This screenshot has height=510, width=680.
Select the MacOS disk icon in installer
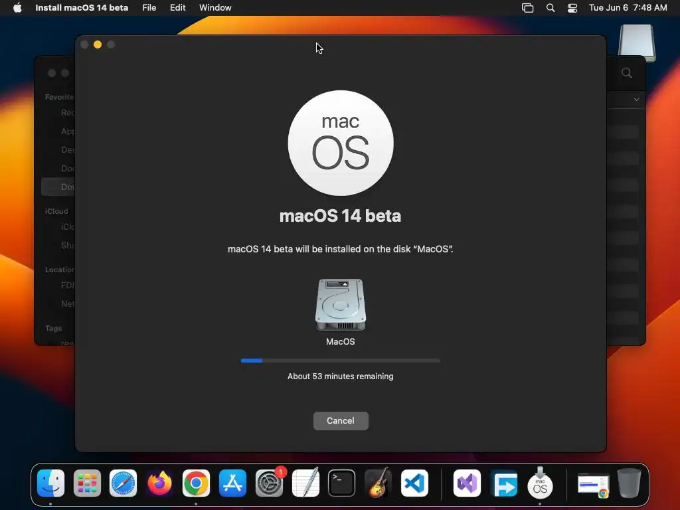(341, 305)
